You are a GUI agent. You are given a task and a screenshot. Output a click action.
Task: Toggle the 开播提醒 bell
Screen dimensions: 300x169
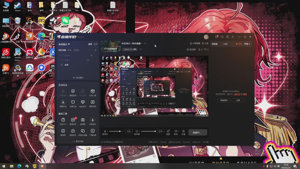[x=195, y=44]
